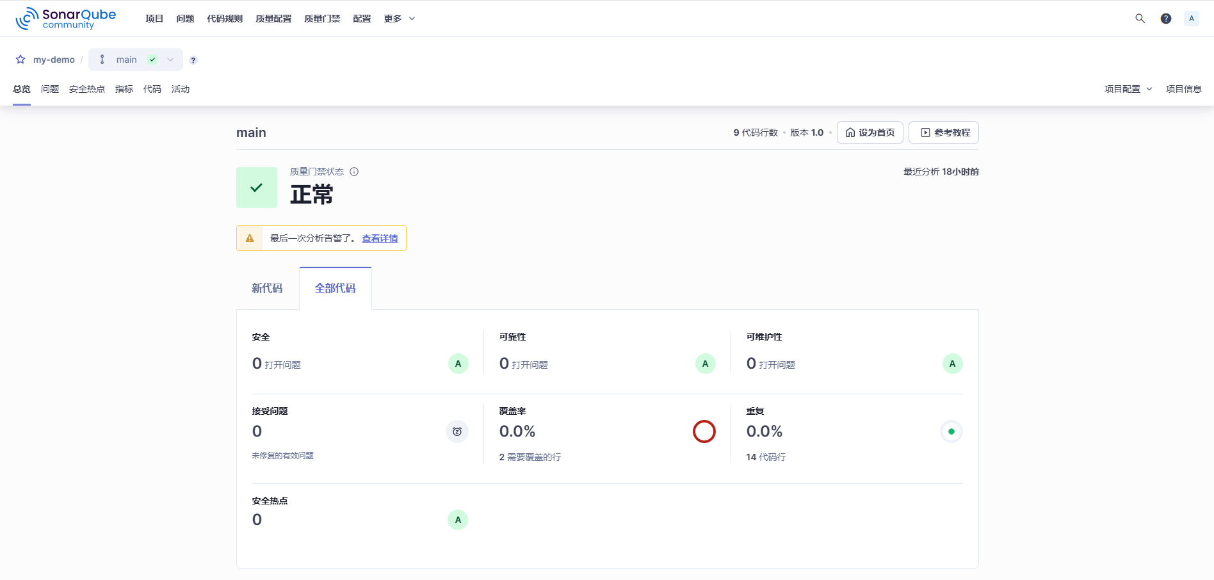Click the Security rating A badge
Image resolution: width=1214 pixels, height=580 pixels.
[x=458, y=364]
